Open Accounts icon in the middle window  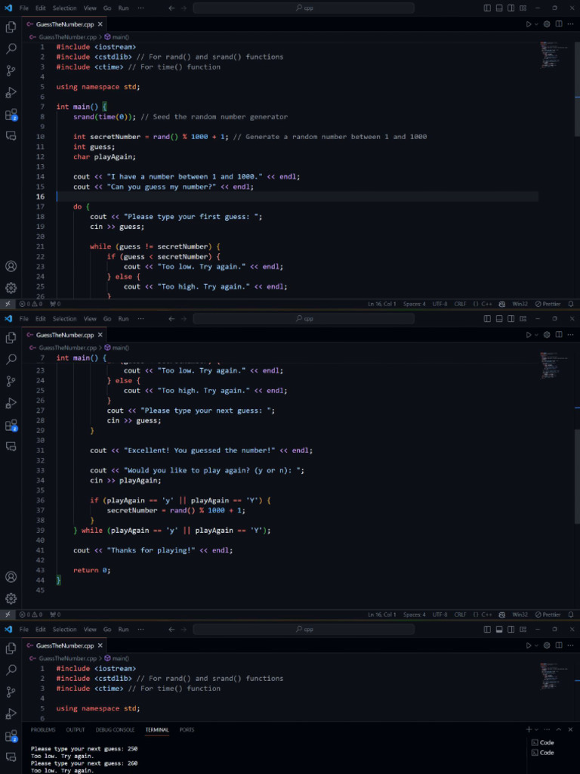click(x=11, y=577)
